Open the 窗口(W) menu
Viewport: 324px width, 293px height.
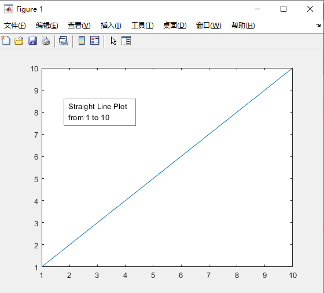[x=208, y=26]
